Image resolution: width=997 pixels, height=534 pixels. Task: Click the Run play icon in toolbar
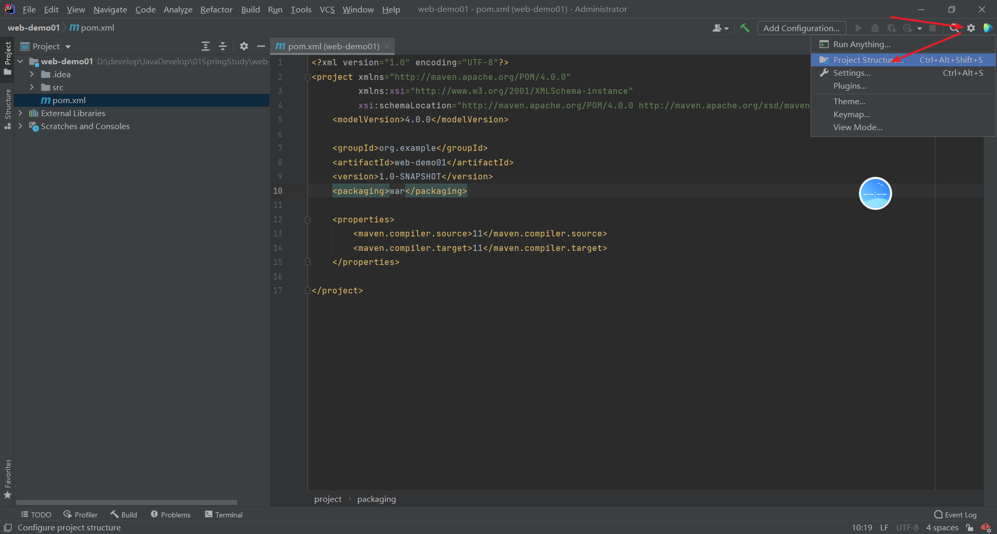tap(858, 28)
